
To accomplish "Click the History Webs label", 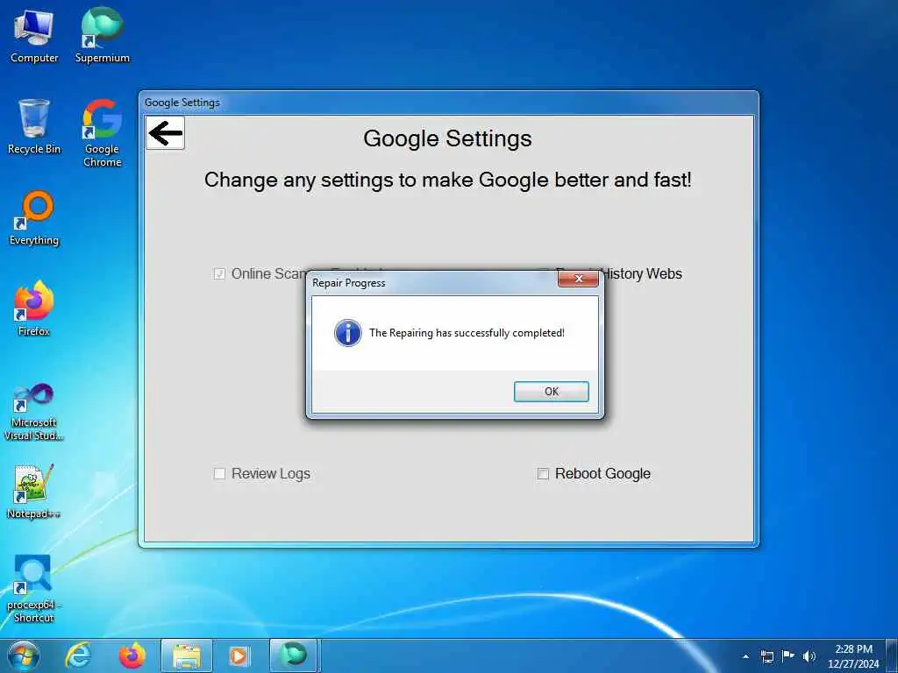I will (x=641, y=273).
